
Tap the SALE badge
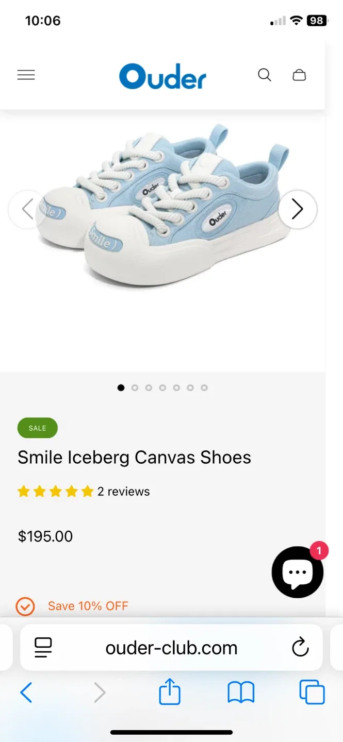[x=37, y=428]
